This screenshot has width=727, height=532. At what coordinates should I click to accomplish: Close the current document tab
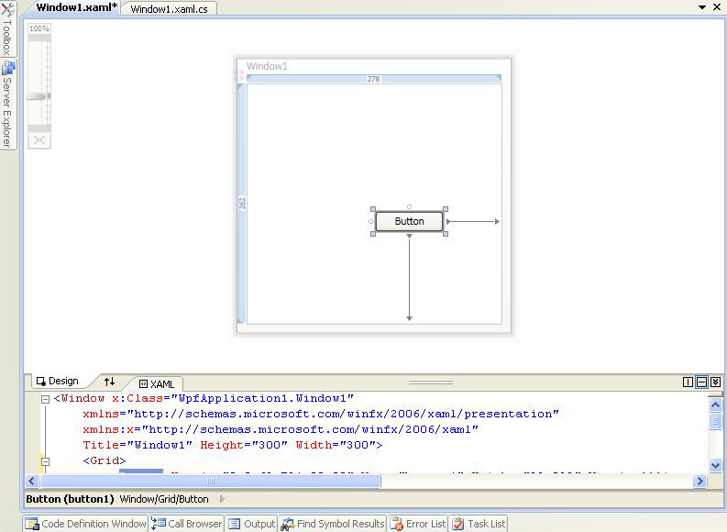pyautogui.click(x=717, y=7)
